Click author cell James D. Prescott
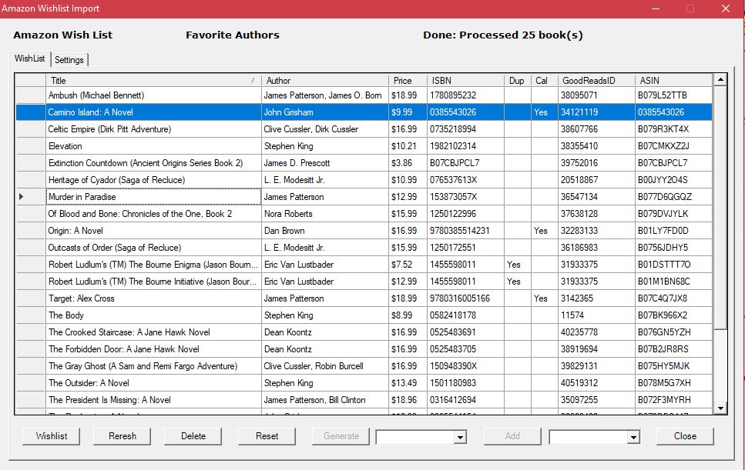The height and width of the screenshot is (470, 745). (325, 162)
